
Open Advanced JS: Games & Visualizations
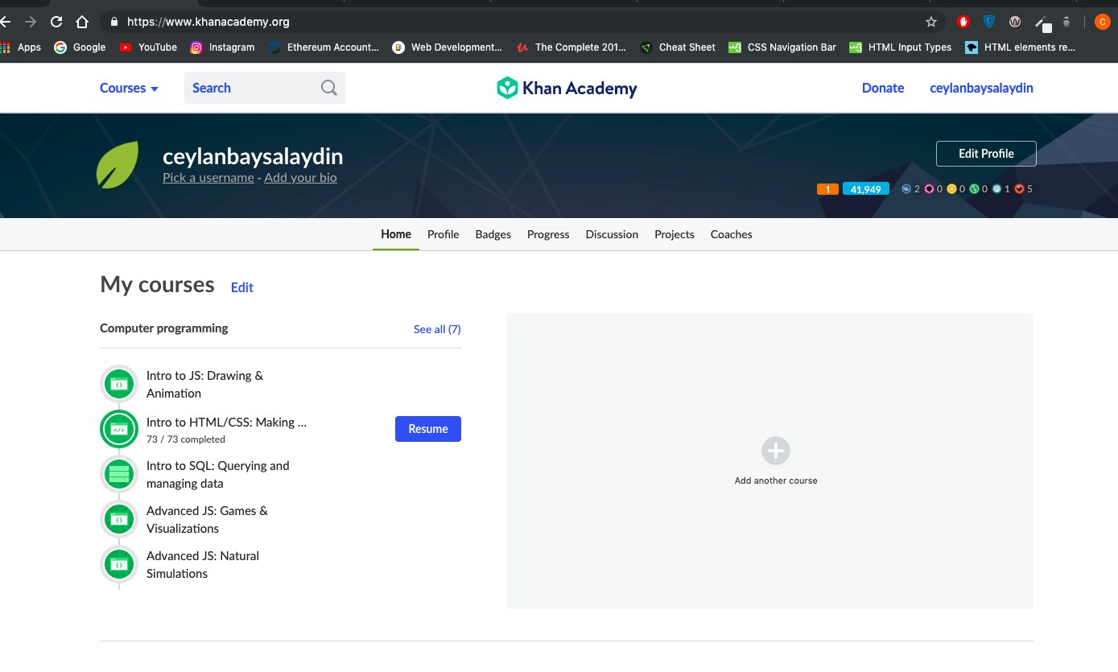(x=207, y=520)
